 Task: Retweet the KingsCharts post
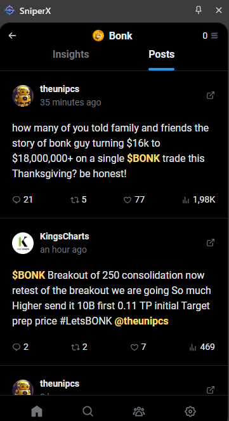[75, 347]
